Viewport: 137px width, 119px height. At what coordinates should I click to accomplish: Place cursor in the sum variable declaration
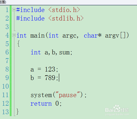tap(64, 53)
